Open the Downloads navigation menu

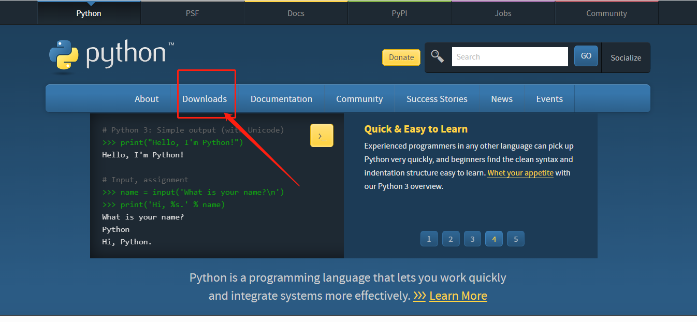coord(205,99)
